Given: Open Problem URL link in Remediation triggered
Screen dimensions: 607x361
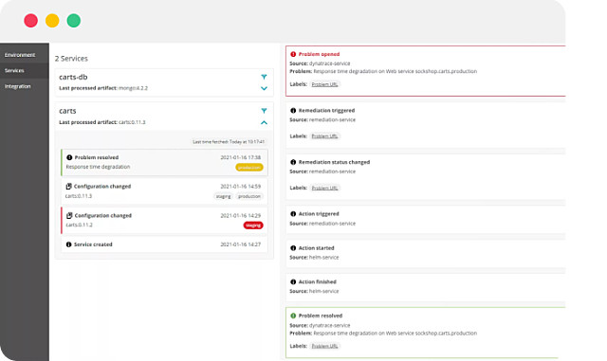Looking at the screenshot, I should click(x=324, y=136).
